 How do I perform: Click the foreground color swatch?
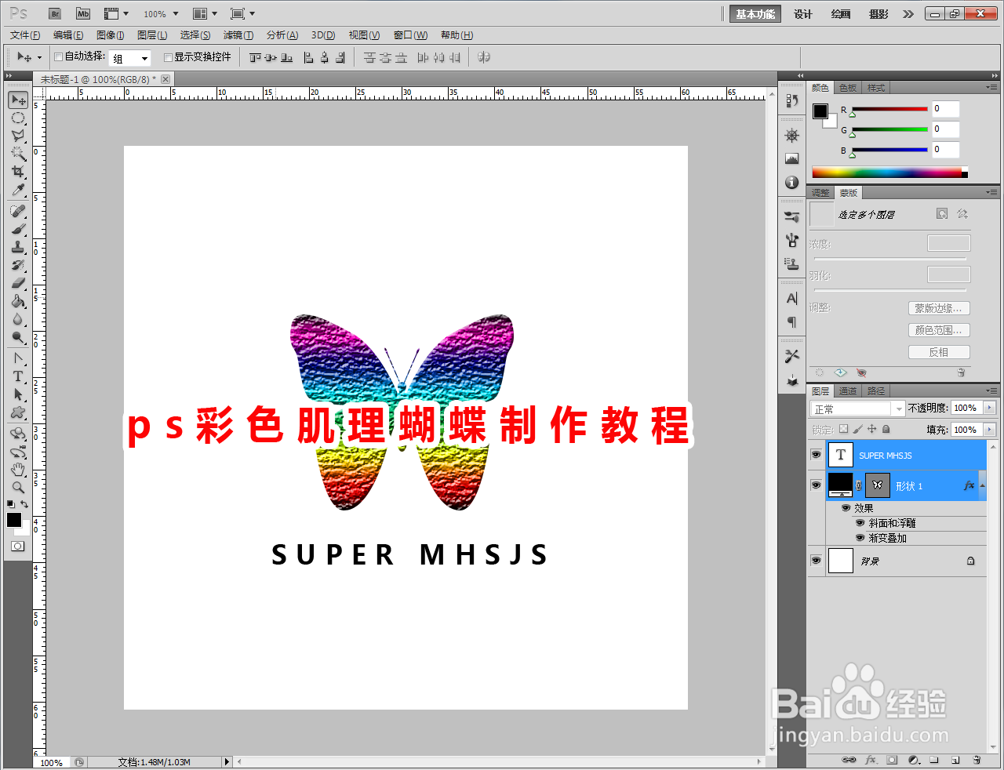(13, 520)
